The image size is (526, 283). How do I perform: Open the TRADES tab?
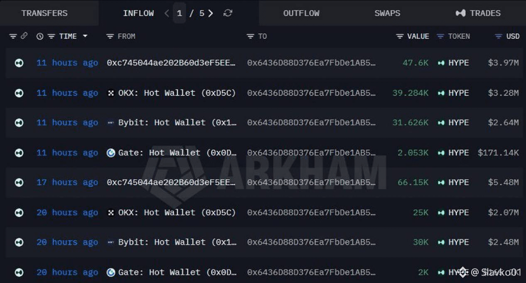pyautogui.click(x=478, y=13)
